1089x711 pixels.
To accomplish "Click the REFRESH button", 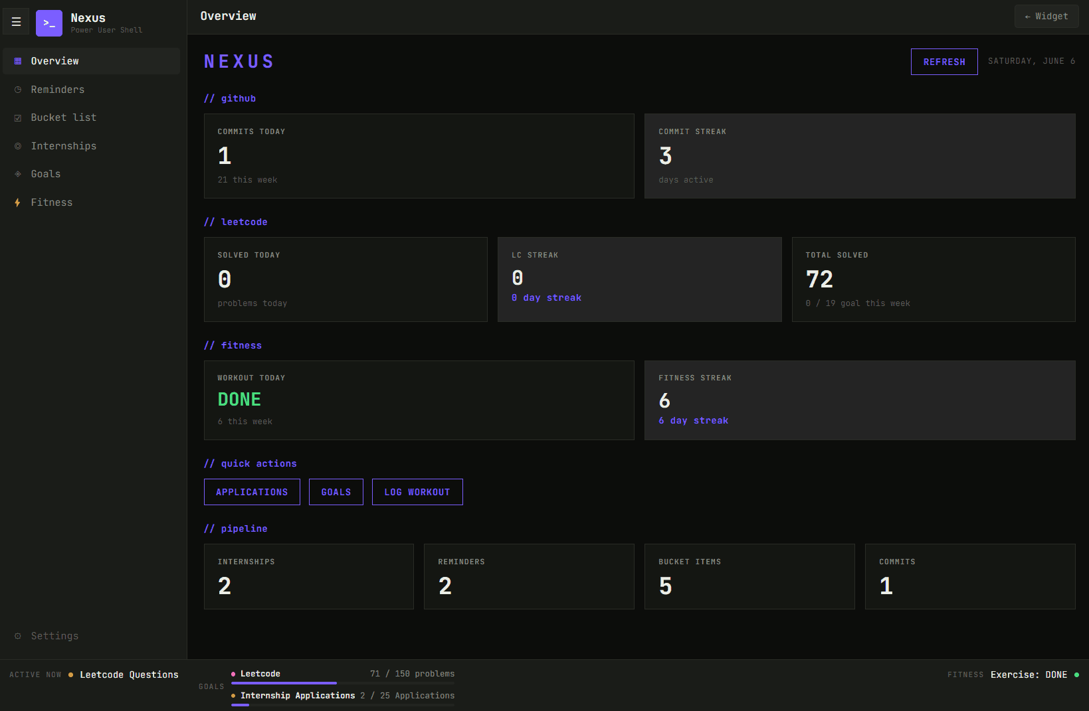I will pyautogui.click(x=944, y=62).
